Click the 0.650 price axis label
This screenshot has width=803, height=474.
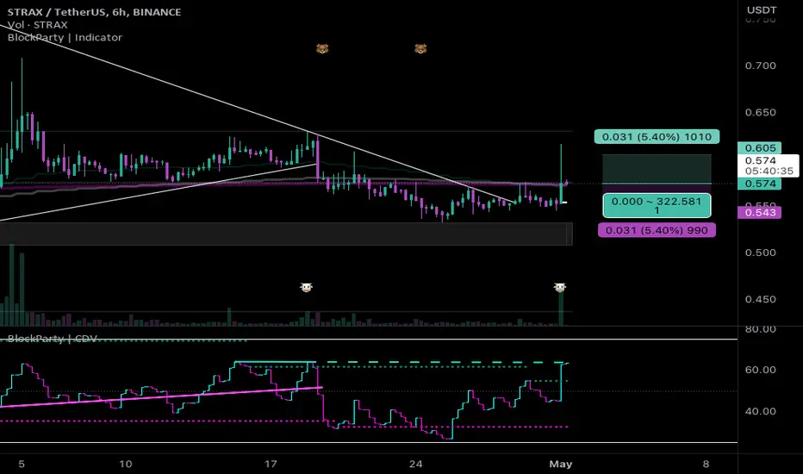[761, 112]
